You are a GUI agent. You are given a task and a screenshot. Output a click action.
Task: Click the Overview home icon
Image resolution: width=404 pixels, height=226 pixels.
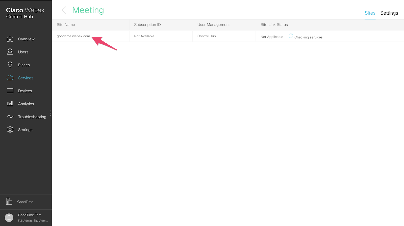click(x=10, y=39)
